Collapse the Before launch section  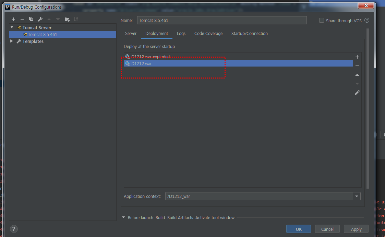coord(123,217)
